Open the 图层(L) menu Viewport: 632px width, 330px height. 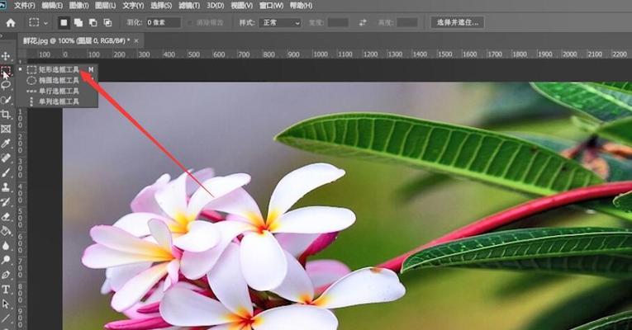pos(105,6)
